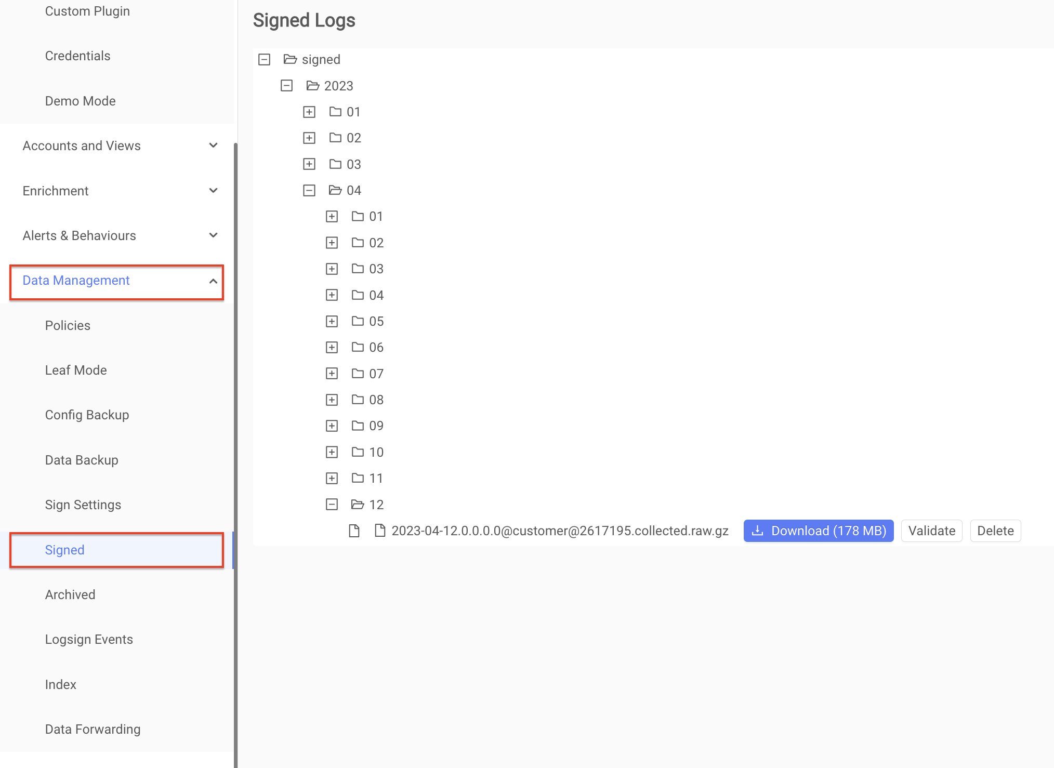This screenshot has width=1054, height=768.
Task: Click open folder icon of day 12
Action: 358,504
